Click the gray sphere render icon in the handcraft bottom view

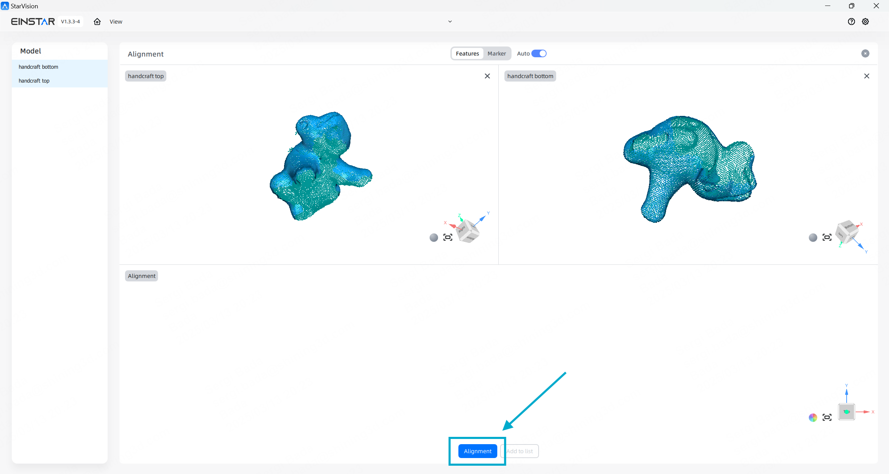(x=813, y=237)
